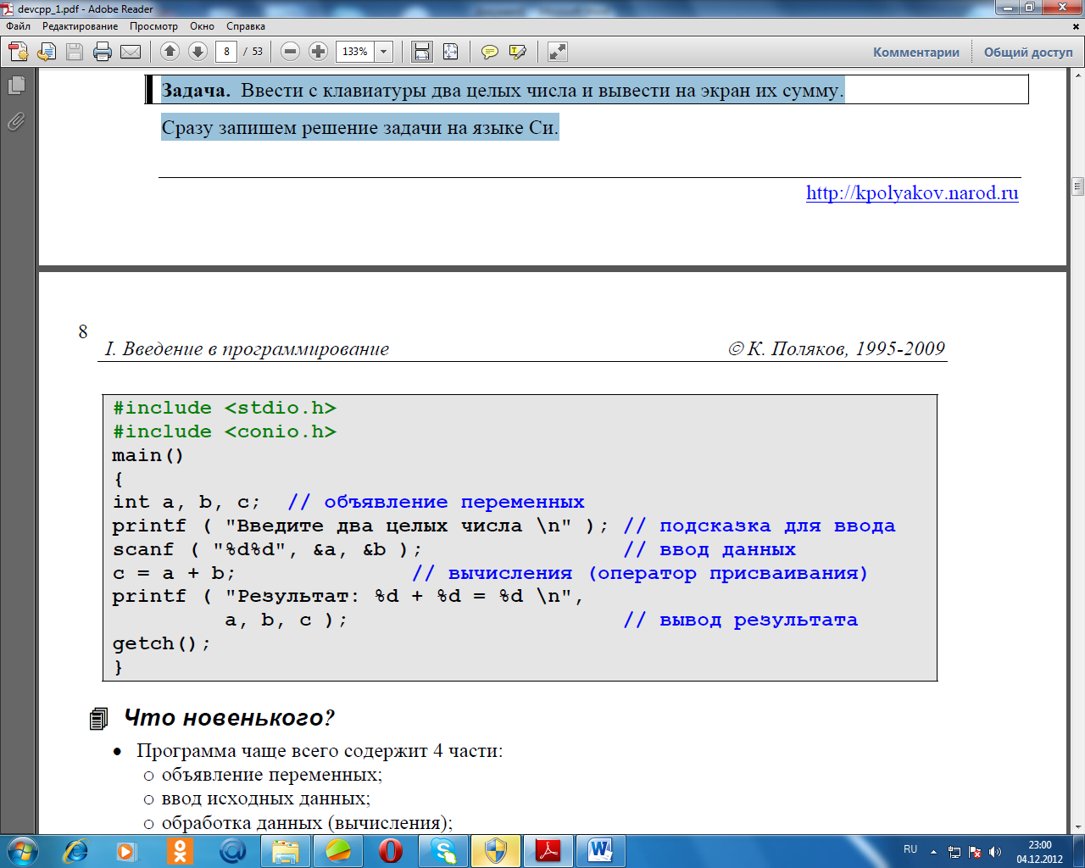Click the code line '#include <stdio.h>'

click(x=225, y=408)
